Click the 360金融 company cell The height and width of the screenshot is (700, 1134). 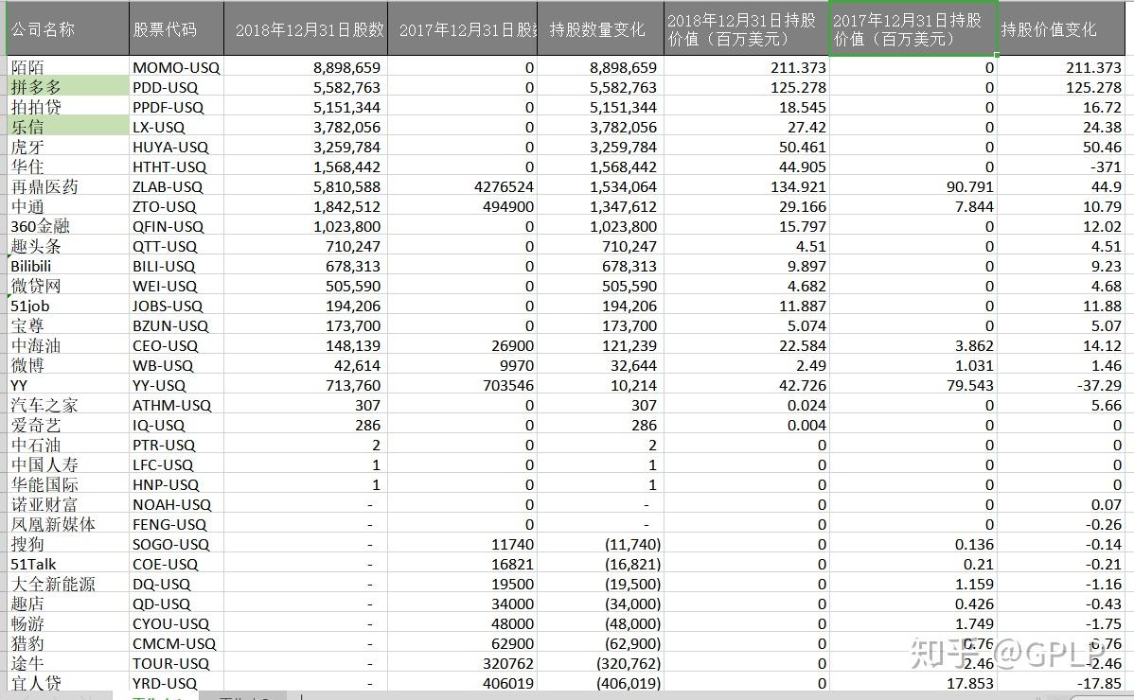(68, 226)
